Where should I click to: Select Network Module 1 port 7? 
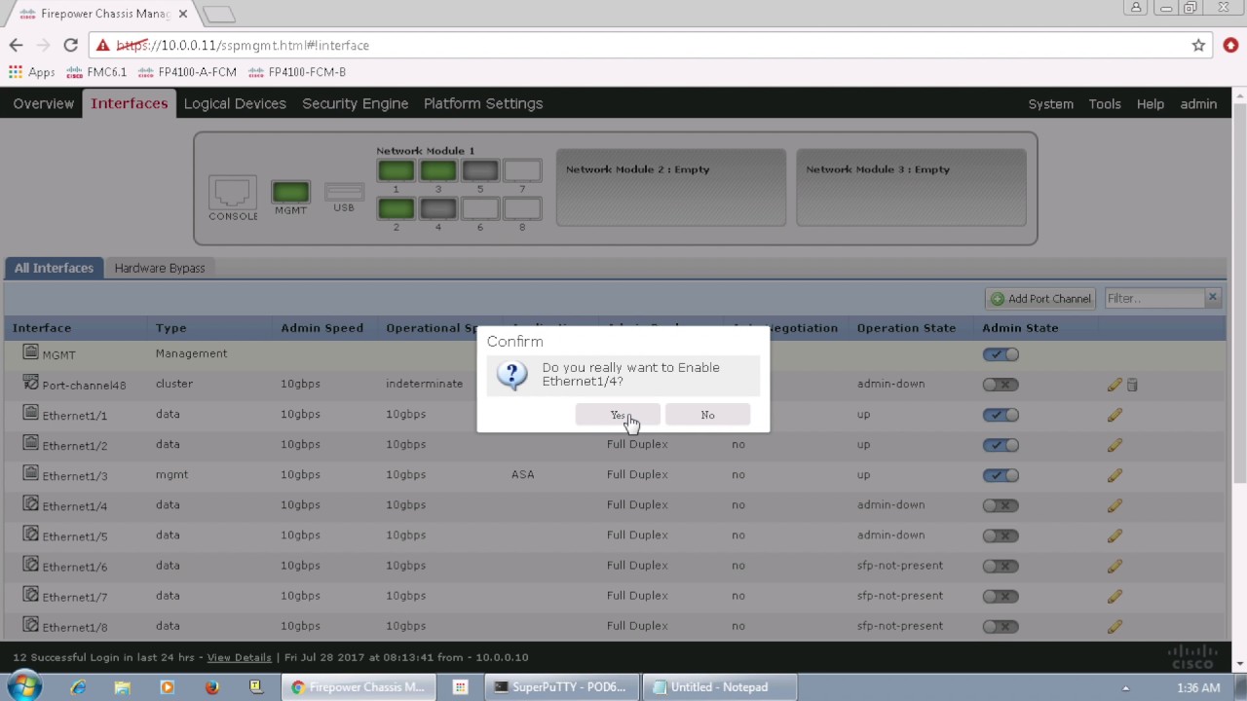(522, 170)
